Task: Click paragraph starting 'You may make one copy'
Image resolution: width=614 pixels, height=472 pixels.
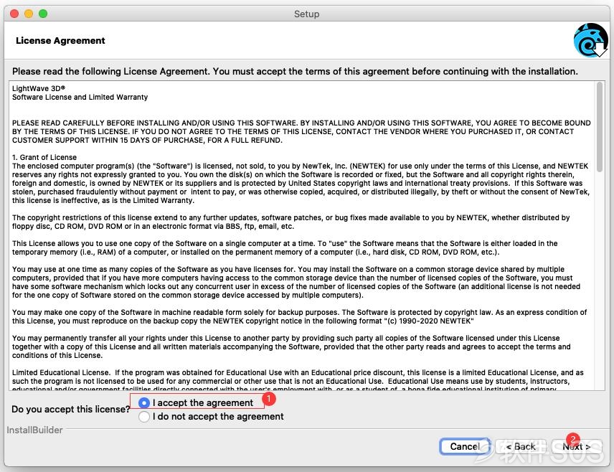Action: (x=300, y=316)
